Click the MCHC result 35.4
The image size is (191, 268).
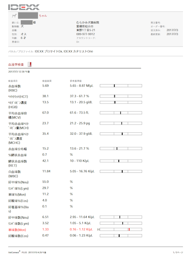click(x=45, y=134)
